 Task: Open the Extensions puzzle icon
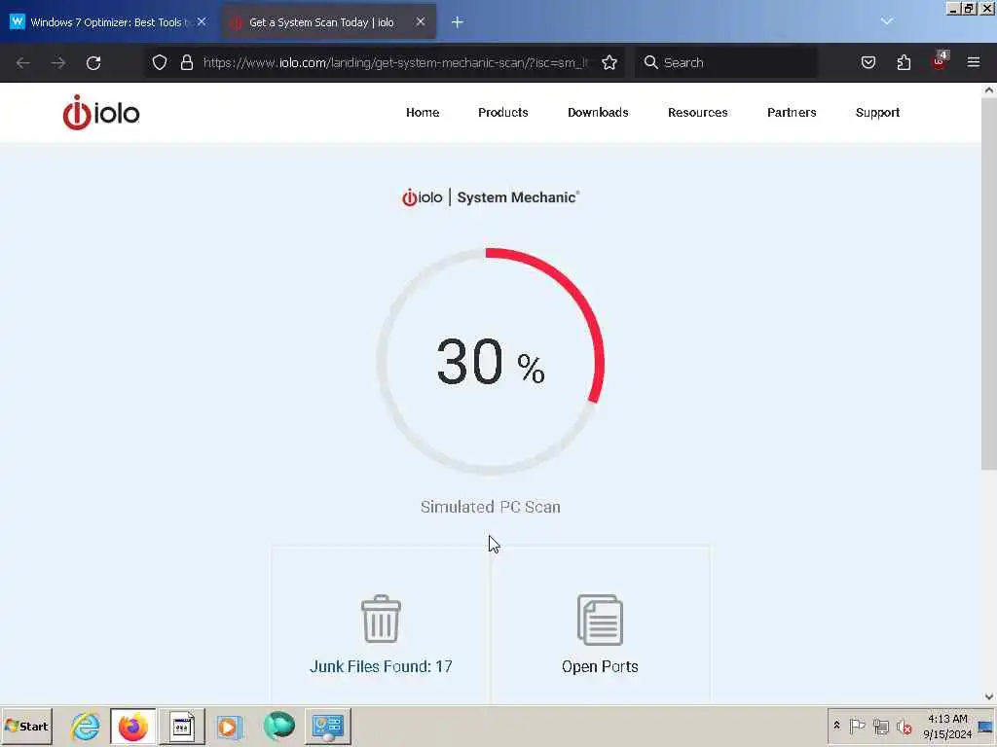click(x=904, y=62)
